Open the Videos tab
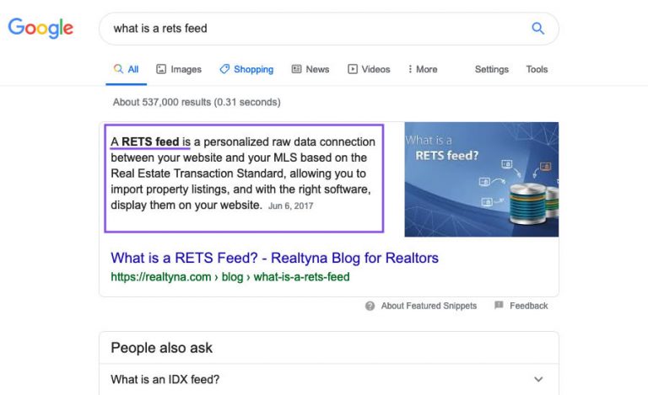This screenshot has height=395, width=648. [x=369, y=69]
